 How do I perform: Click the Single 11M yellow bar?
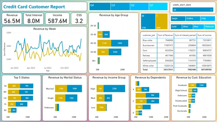[60, 98]
